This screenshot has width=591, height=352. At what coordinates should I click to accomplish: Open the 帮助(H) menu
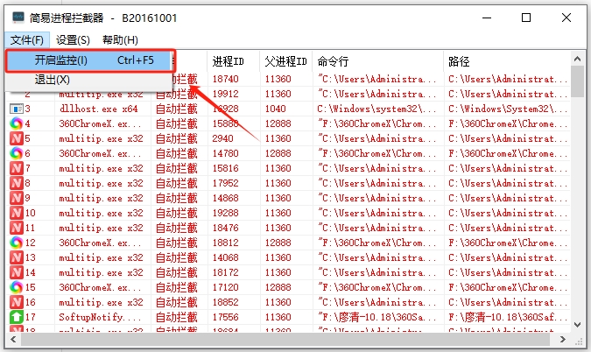120,40
